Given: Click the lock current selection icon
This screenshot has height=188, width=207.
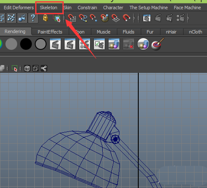Looking at the screenshot, I should 45,18.
